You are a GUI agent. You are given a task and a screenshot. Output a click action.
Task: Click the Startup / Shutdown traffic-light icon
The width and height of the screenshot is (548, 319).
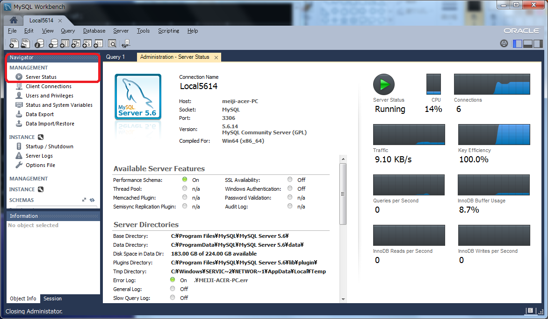point(19,146)
